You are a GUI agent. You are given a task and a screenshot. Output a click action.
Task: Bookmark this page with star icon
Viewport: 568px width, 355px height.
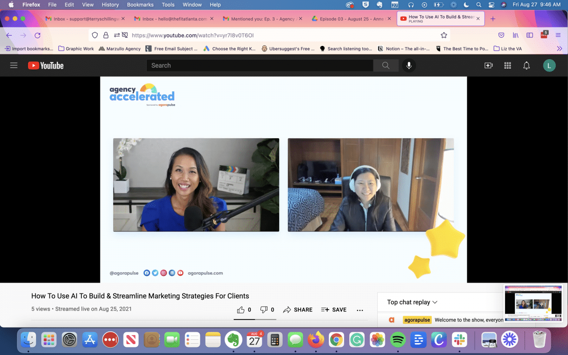444,35
